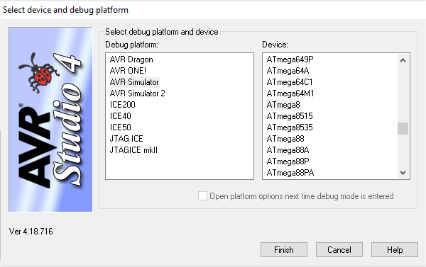Image resolution: width=426 pixels, height=267 pixels.
Task: Select ICE50 debug platform
Action: pos(121,127)
